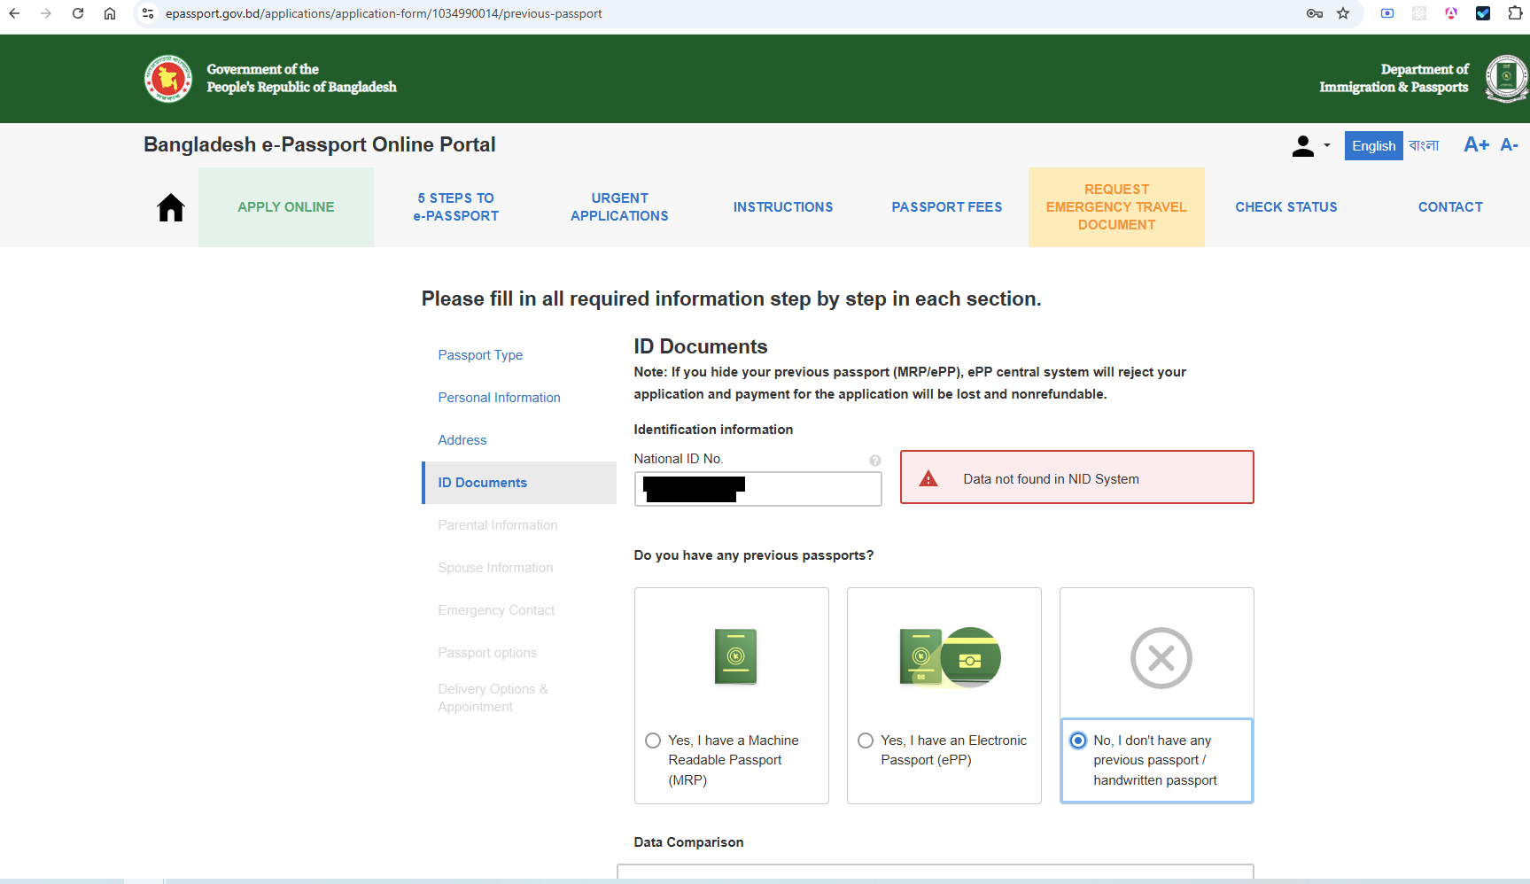Go to the Personal Information step
Screen dimensions: 1530x884
tap(499, 398)
